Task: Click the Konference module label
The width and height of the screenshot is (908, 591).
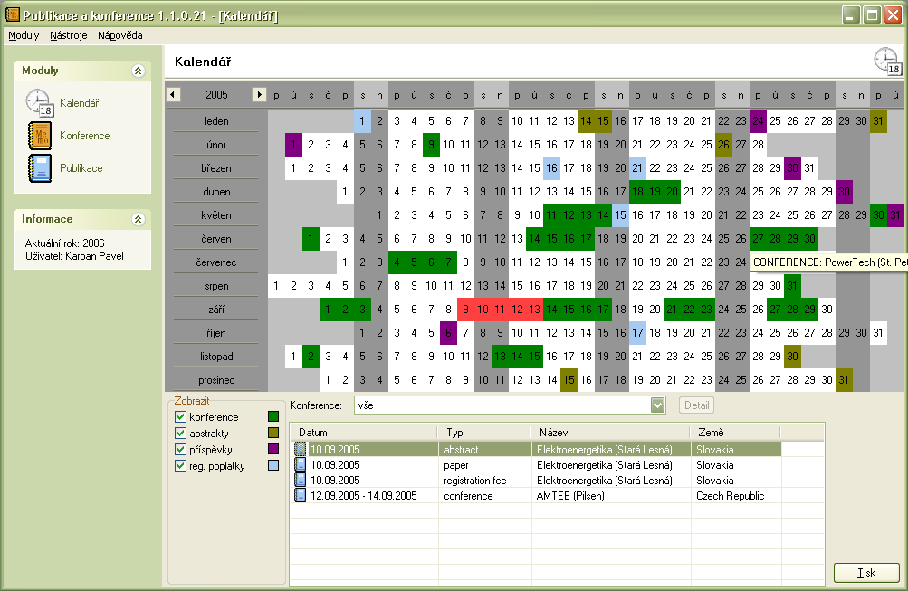Action: click(84, 136)
